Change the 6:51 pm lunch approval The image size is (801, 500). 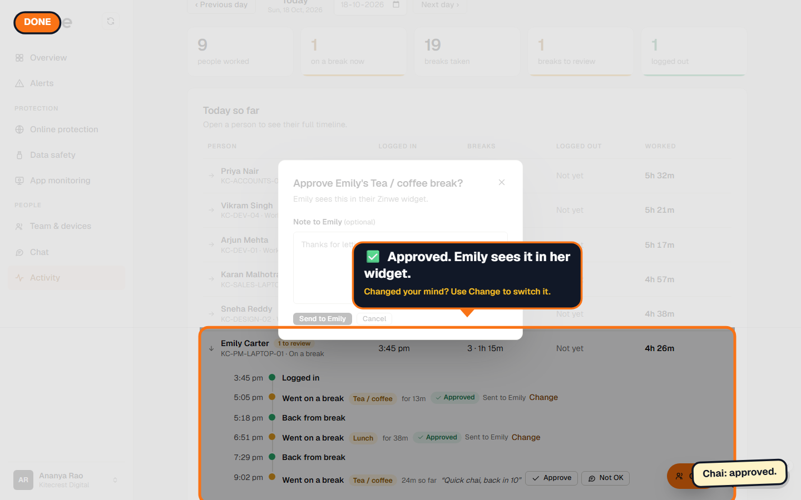(526, 438)
